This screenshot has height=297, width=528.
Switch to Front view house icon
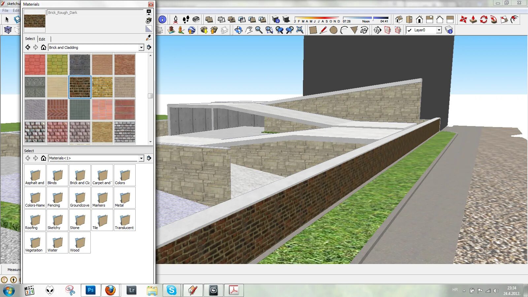click(419, 19)
